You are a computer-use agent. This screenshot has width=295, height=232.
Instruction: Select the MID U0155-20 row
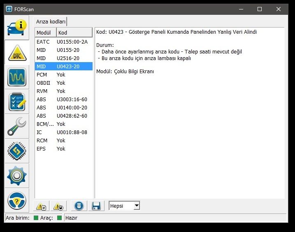pos(64,50)
